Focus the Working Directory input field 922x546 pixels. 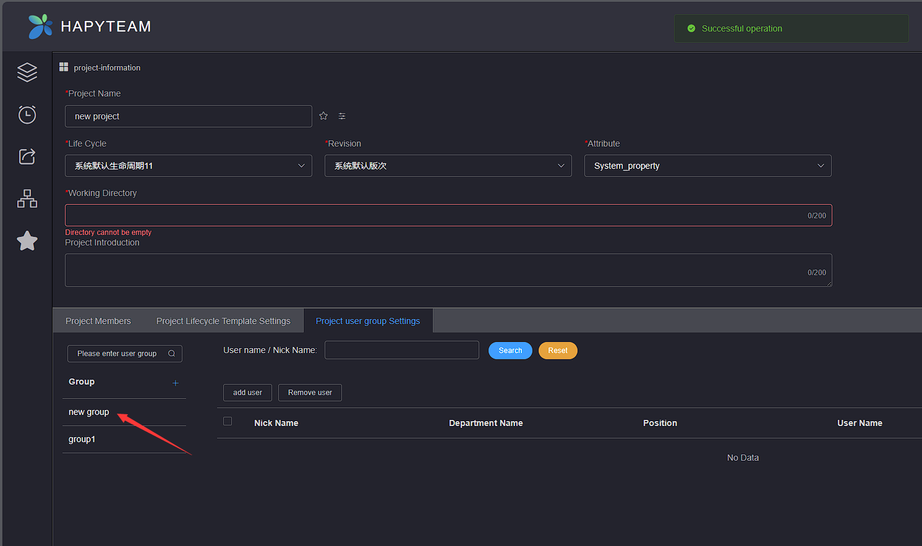(x=448, y=215)
